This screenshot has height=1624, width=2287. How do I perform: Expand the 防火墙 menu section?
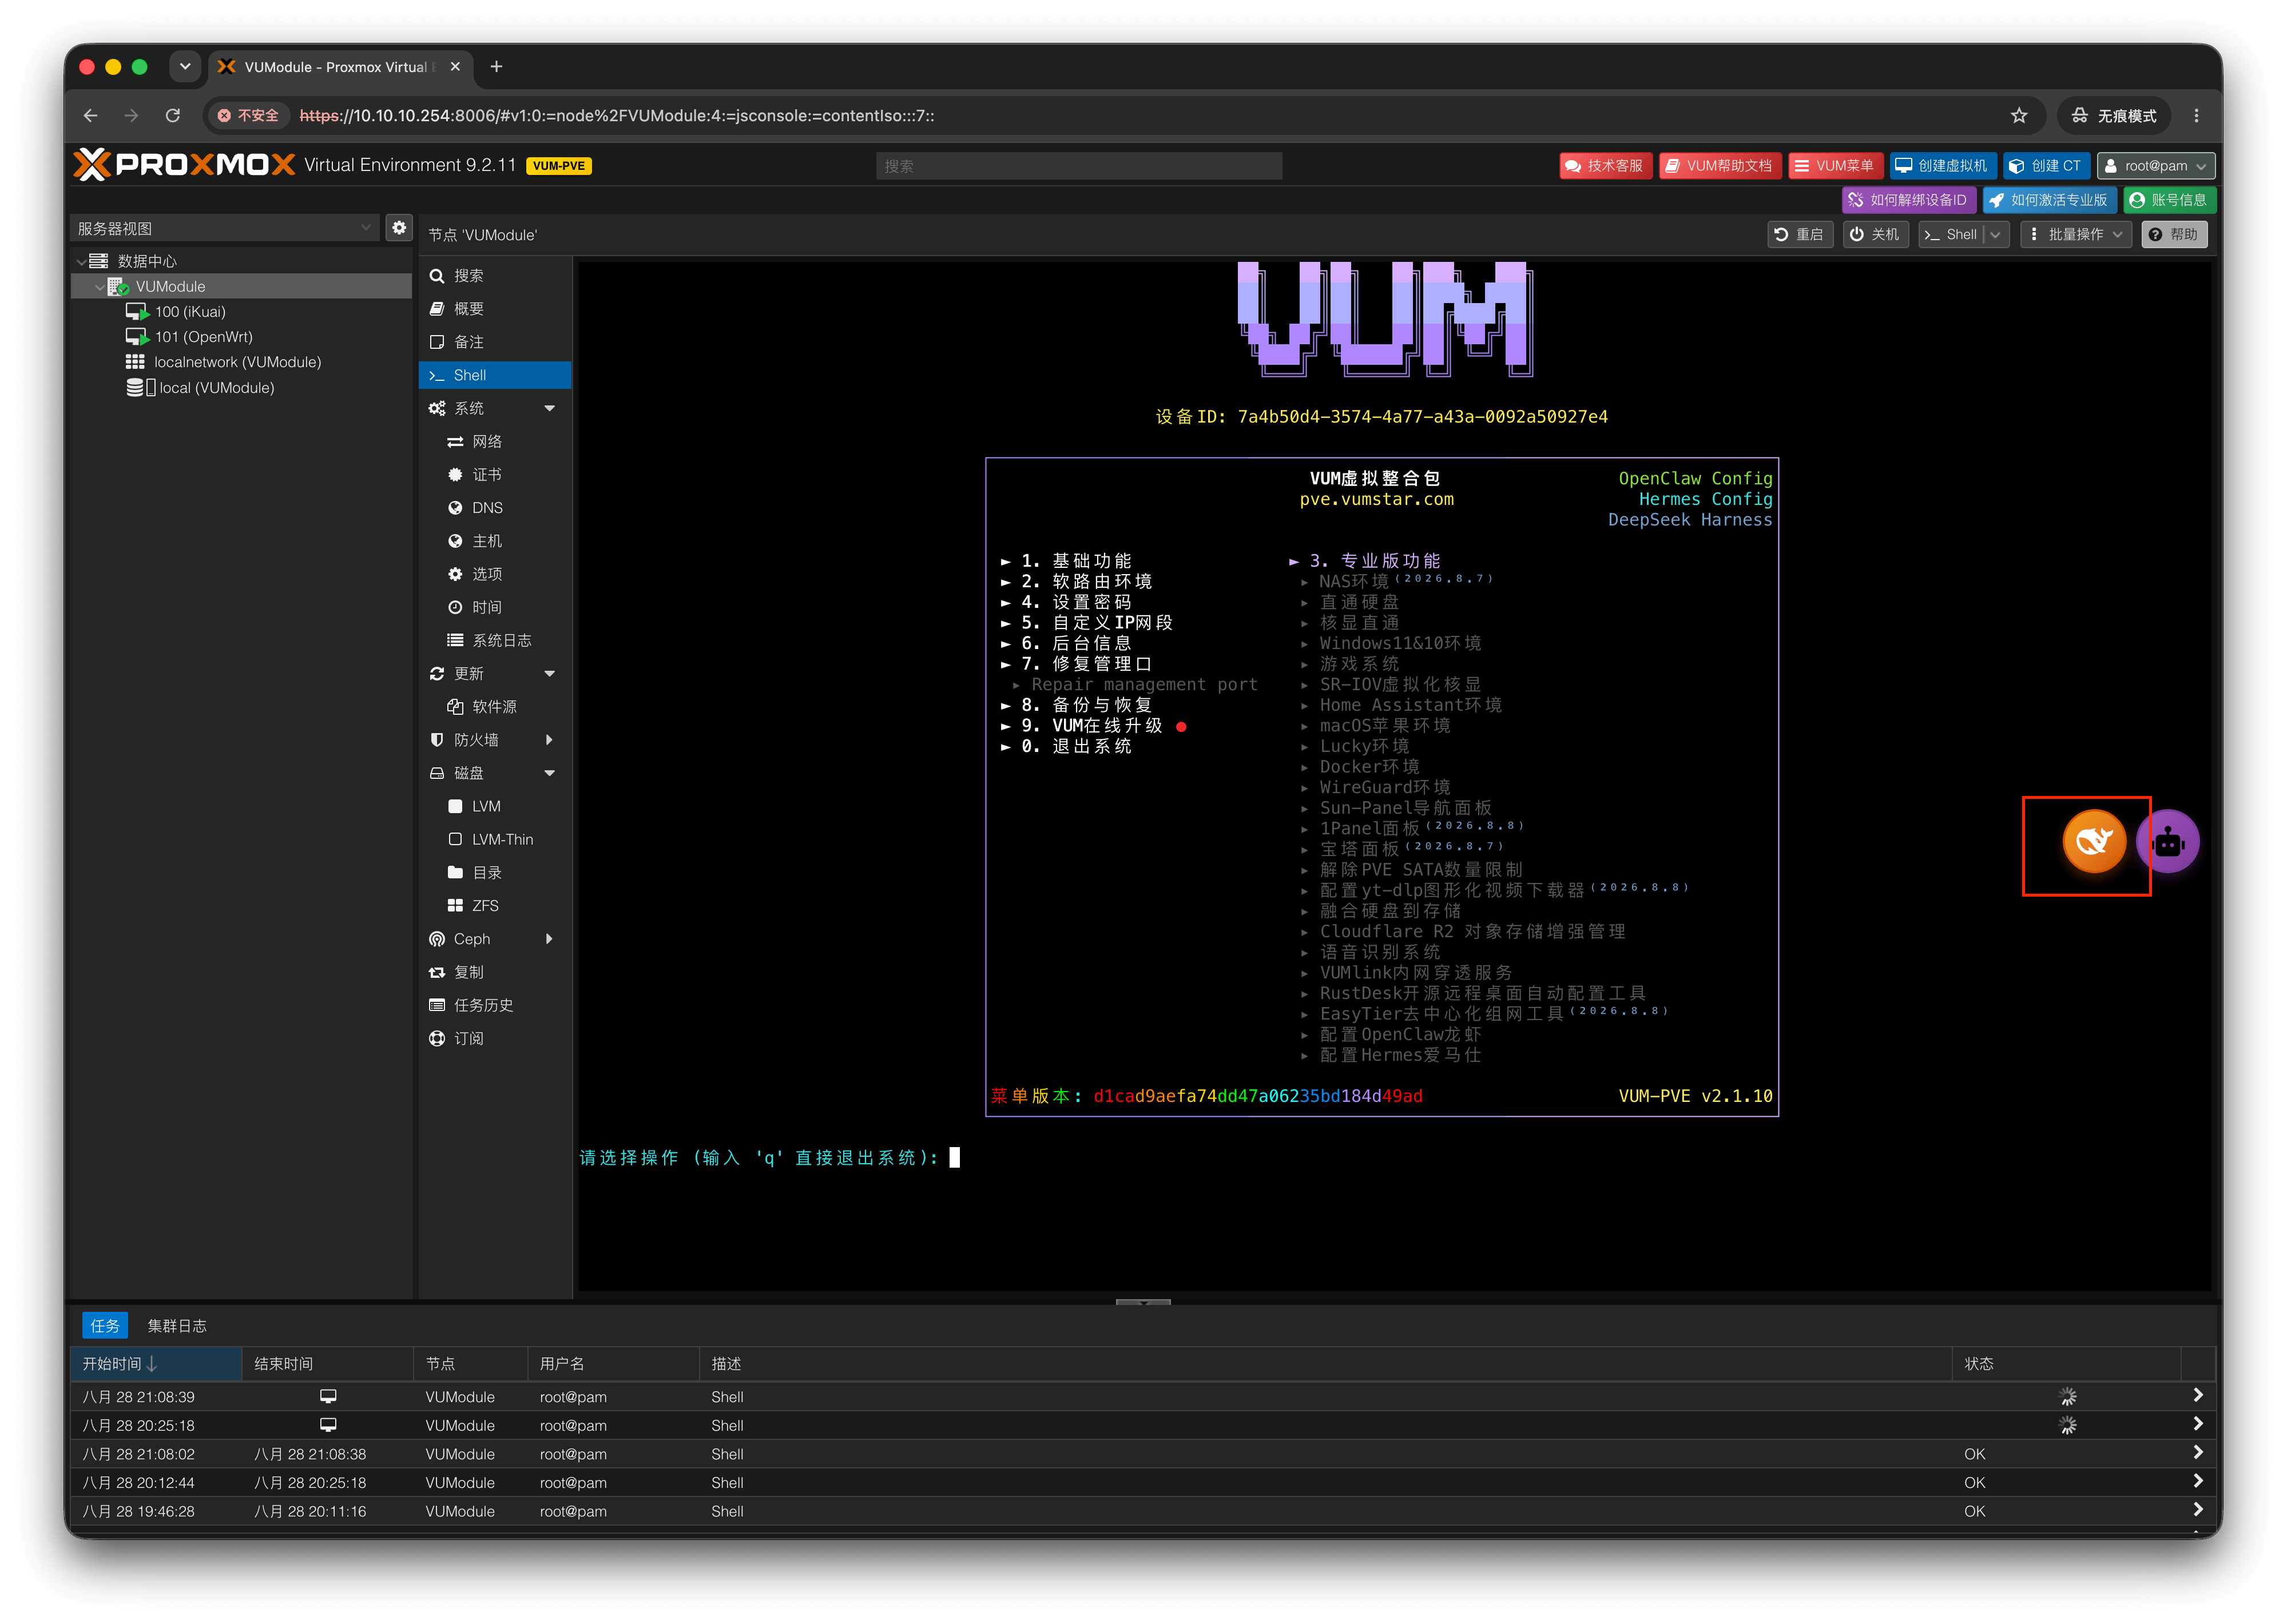click(x=549, y=740)
